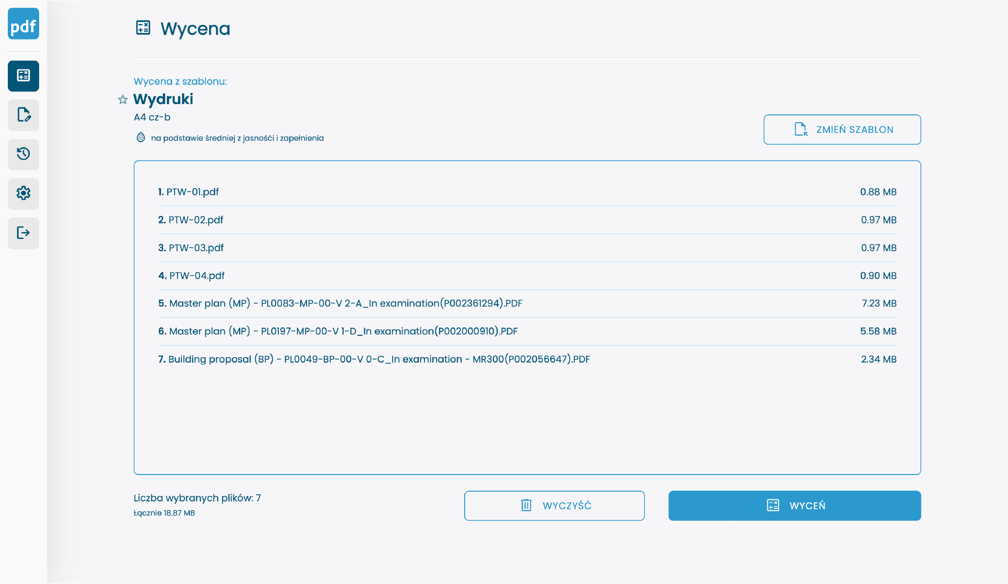Select file PTW-04.pdf in list
1008x584 pixels.
(197, 276)
